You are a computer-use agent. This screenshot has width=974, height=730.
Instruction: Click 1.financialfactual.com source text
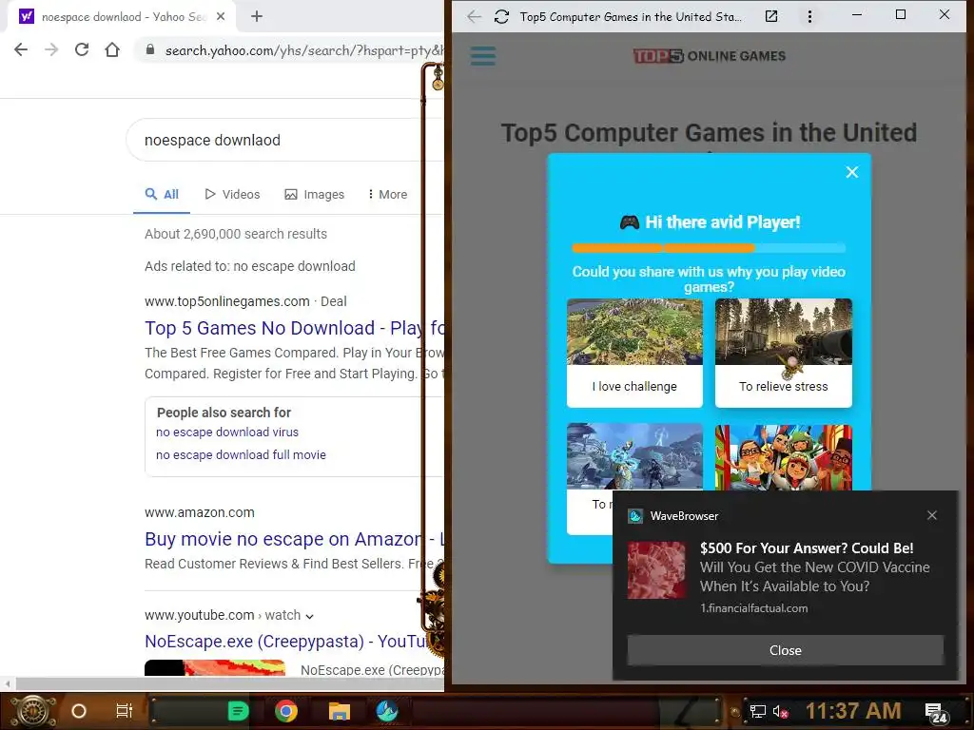coord(754,608)
